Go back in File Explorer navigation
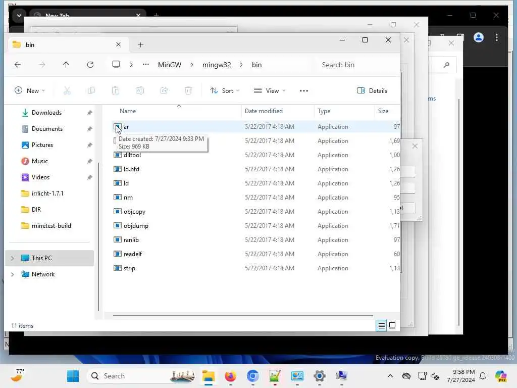Viewport: 517px width, 388px height. click(x=18, y=65)
